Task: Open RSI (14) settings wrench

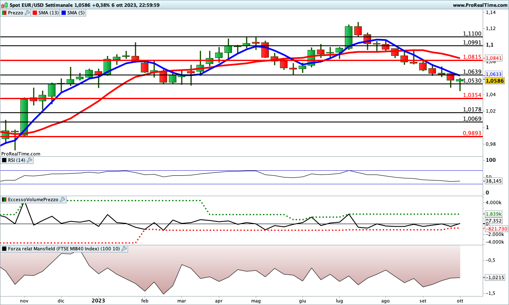Action: click(x=30, y=160)
